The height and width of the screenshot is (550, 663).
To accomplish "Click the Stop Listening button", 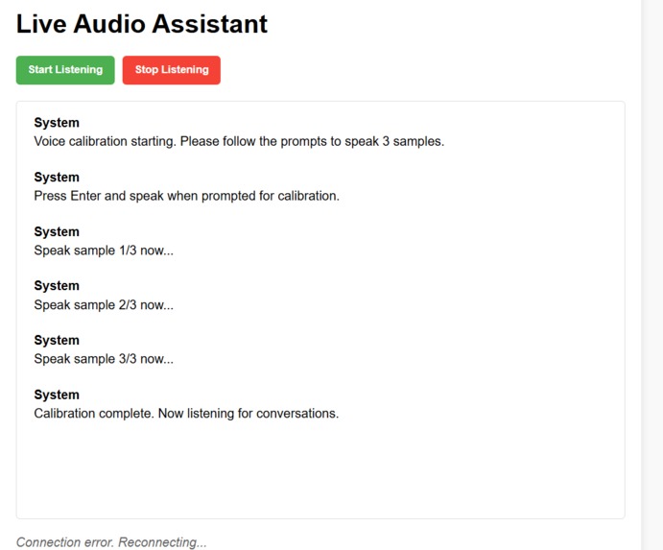I will click(x=171, y=70).
